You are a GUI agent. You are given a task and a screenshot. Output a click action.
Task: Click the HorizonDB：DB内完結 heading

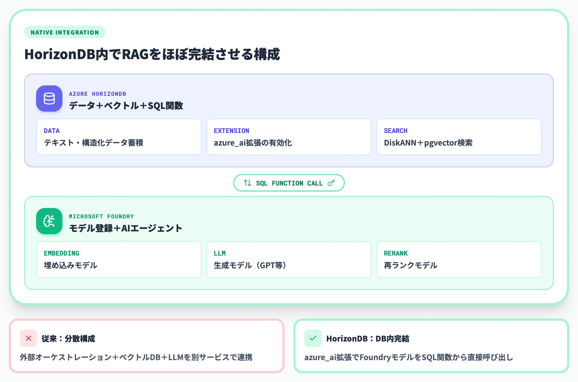[x=368, y=339]
